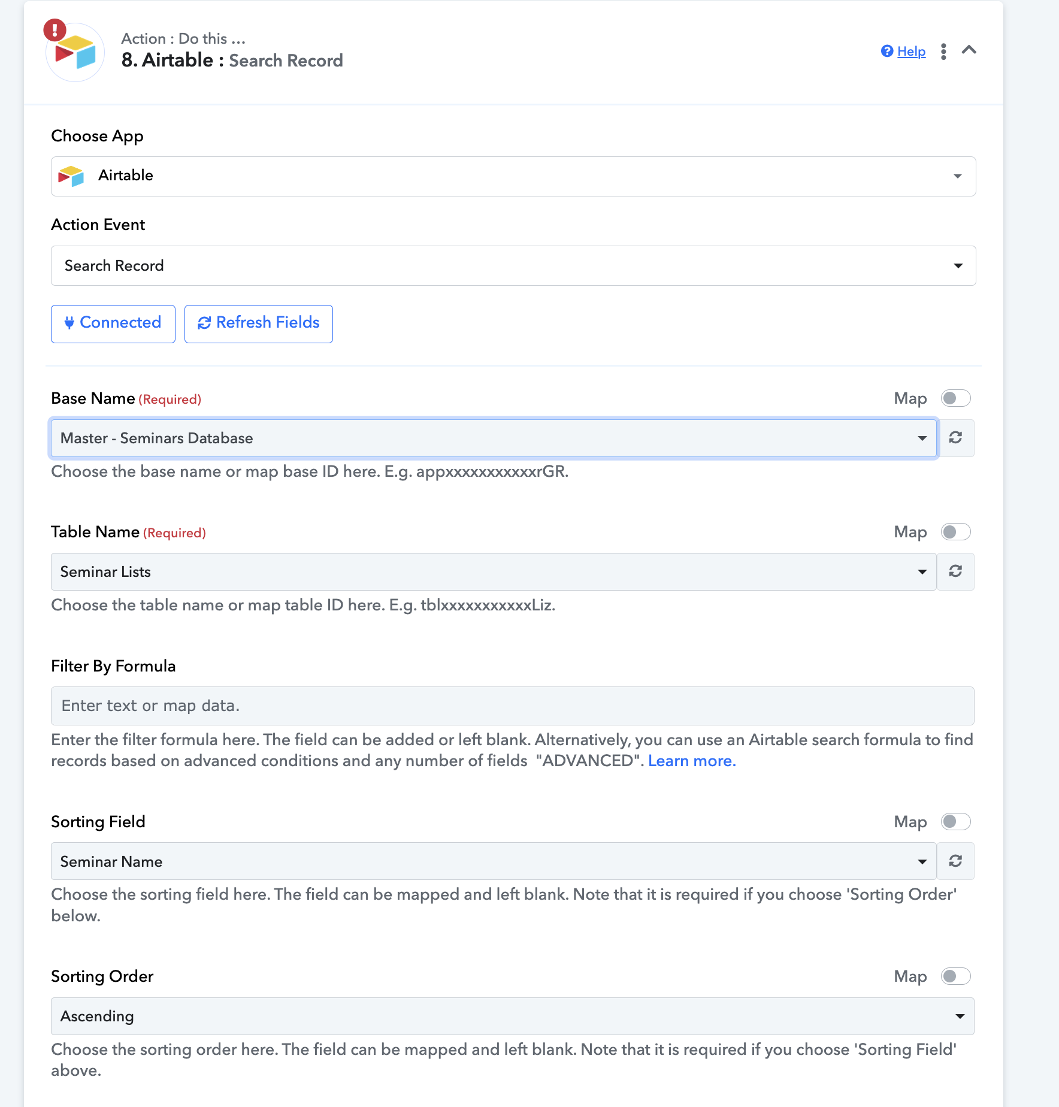Click the red error alert badge
The image size is (1059, 1107).
point(55,29)
